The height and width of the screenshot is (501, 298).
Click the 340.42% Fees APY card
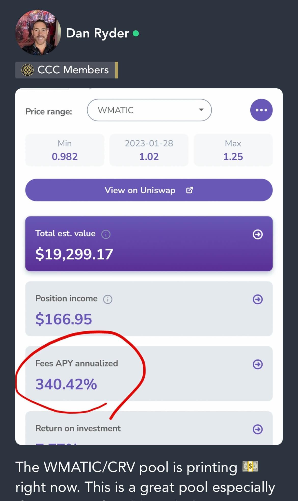pos(149,374)
